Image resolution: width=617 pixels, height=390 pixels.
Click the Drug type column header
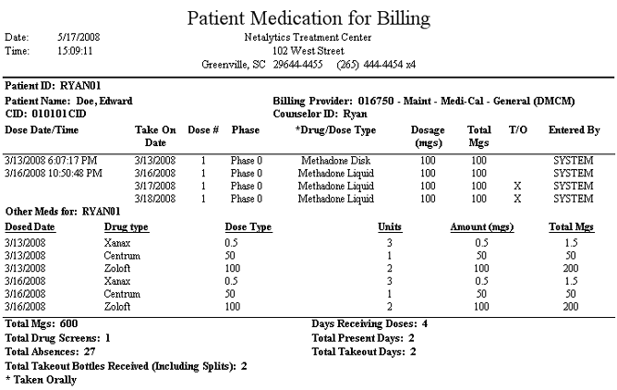tap(127, 227)
